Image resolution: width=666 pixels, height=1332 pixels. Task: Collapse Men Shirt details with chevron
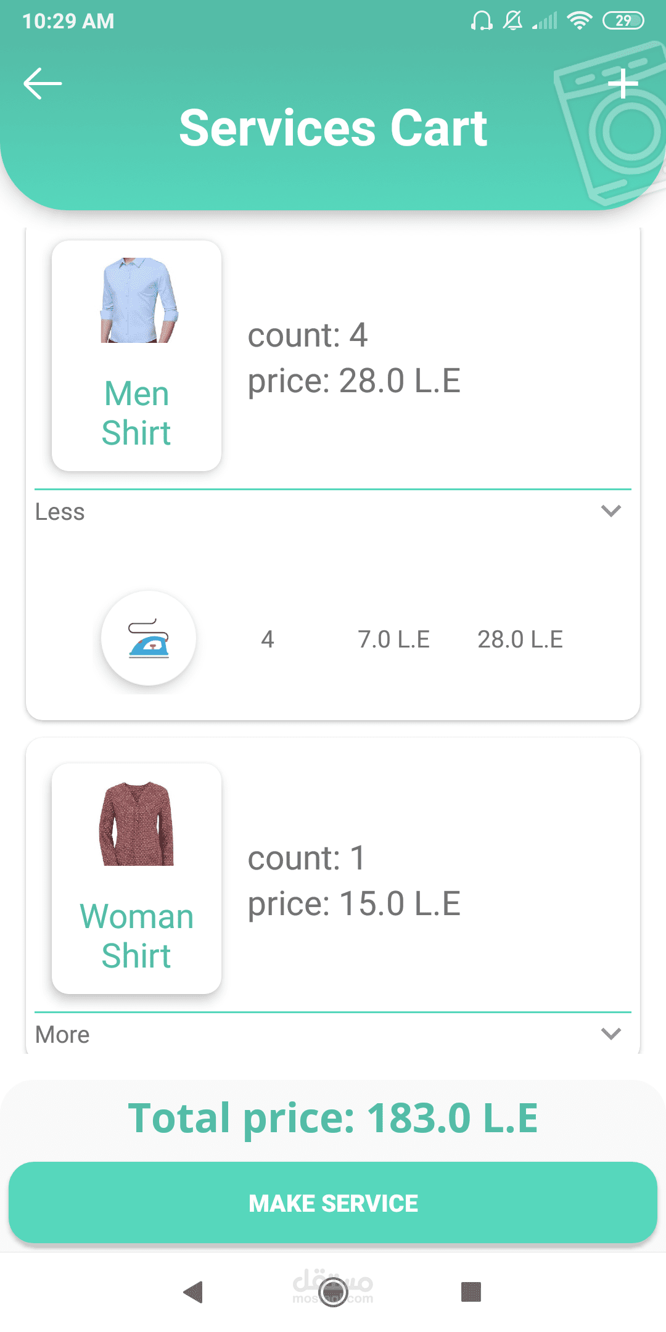[x=610, y=511]
